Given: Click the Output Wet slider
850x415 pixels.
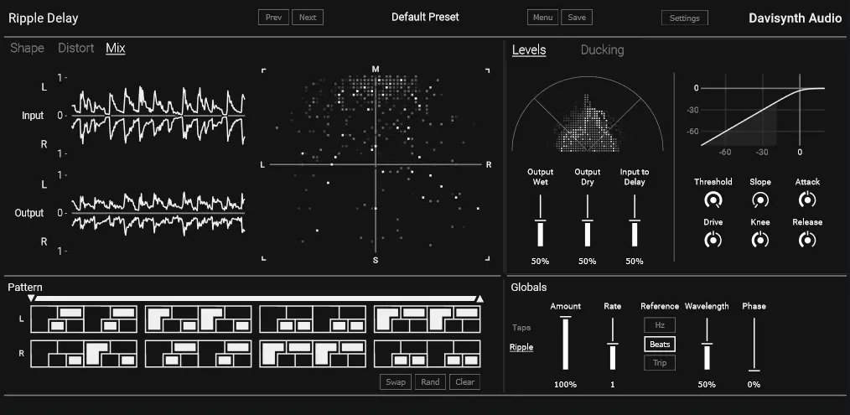Looking at the screenshot, I should tap(540, 220).
